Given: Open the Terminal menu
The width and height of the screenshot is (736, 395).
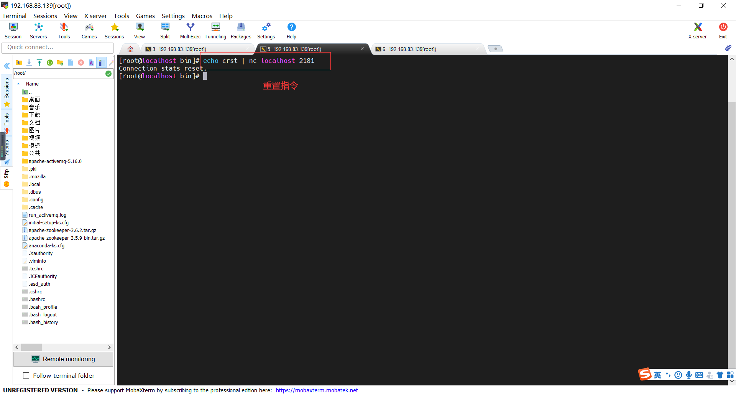Looking at the screenshot, I should pyautogui.click(x=14, y=16).
